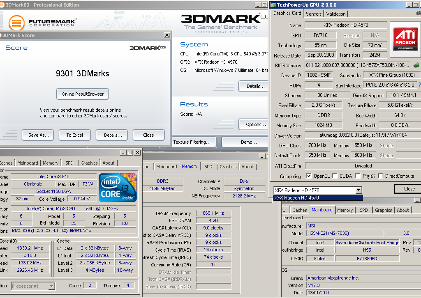Click the Socket 1156 LGA package value
The height and width of the screenshot is (298, 421).
point(54,191)
